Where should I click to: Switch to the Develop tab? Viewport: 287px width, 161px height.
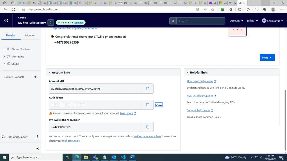tap(11, 35)
